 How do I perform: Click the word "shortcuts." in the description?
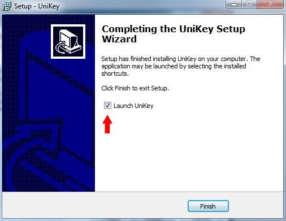pos(115,73)
